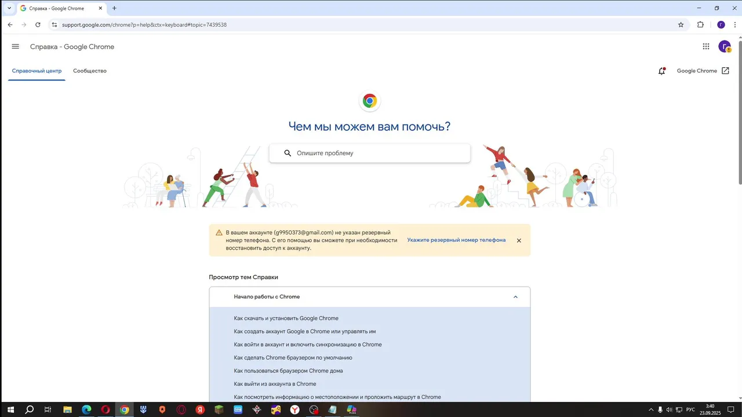Open 'Как скачать и установить Google Chrome'
The image size is (742, 417).
click(x=286, y=319)
